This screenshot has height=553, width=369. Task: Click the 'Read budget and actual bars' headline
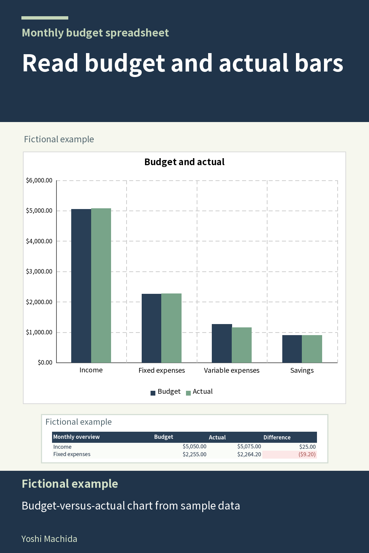coord(183,63)
